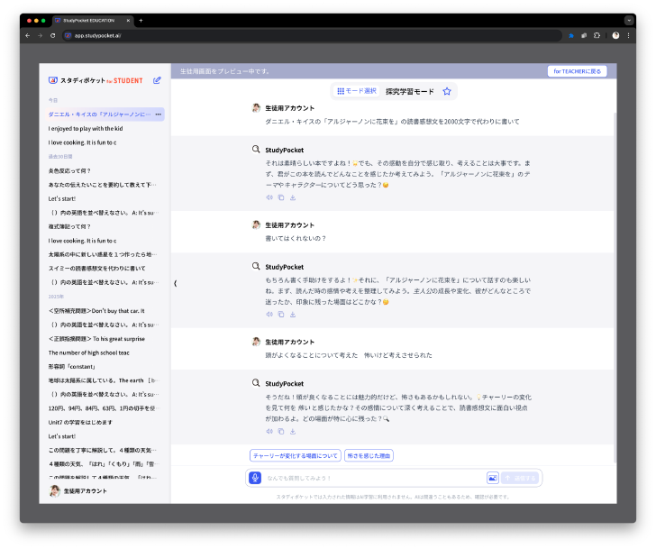
Task: Open the スイミーの読書感想文を代わりに書いて chat
Action: [x=96, y=269]
